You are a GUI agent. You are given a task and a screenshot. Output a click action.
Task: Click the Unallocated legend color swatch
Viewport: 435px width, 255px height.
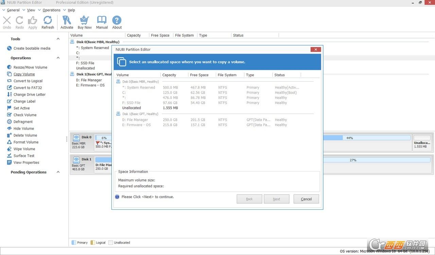(x=110, y=243)
